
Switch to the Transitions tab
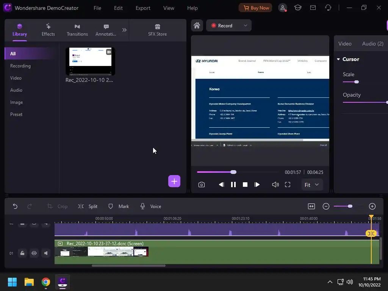coord(77,30)
